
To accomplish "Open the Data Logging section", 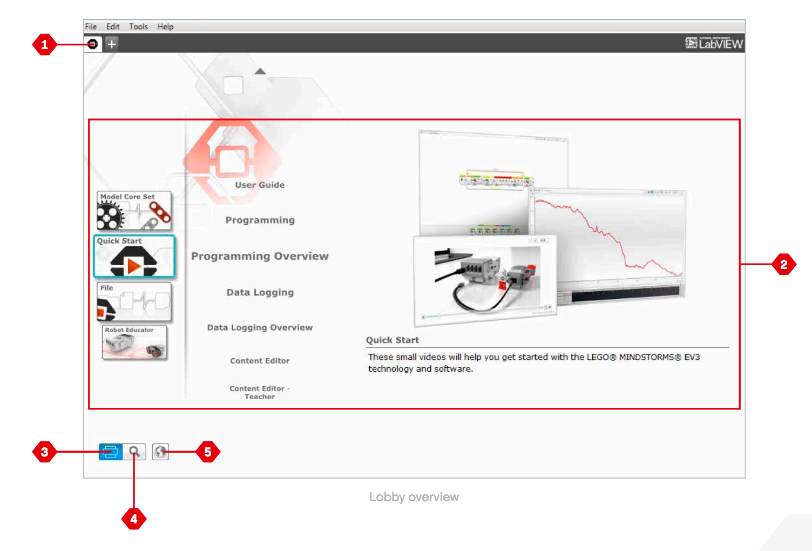I will pyautogui.click(x=260, y=292).
